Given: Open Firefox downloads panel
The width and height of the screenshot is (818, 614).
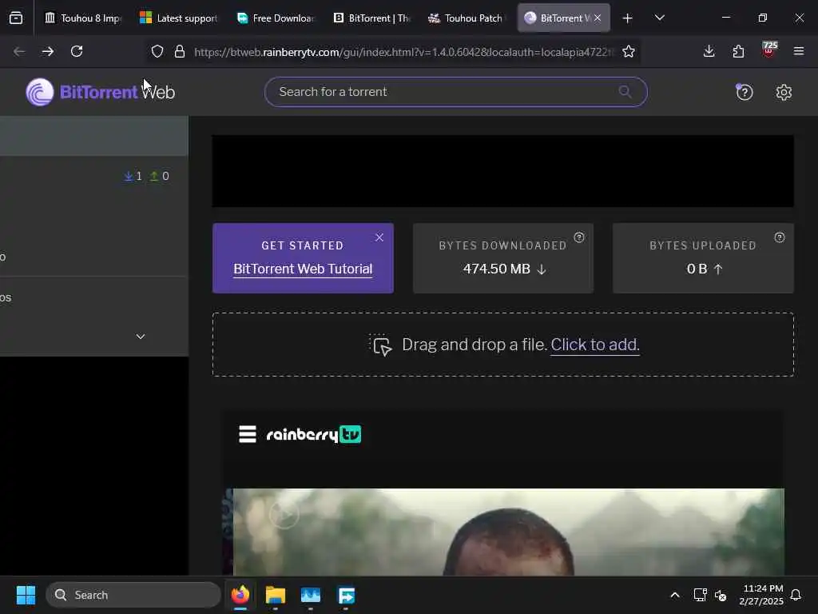Looking at the screenshot, I should (x=709, y=51).
